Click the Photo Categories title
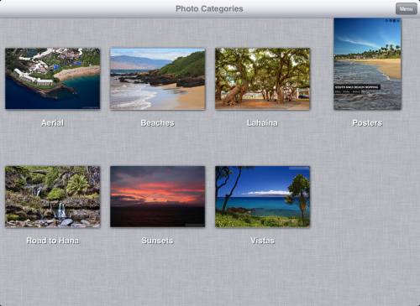 pyautogui.click(x=209, y=8)
